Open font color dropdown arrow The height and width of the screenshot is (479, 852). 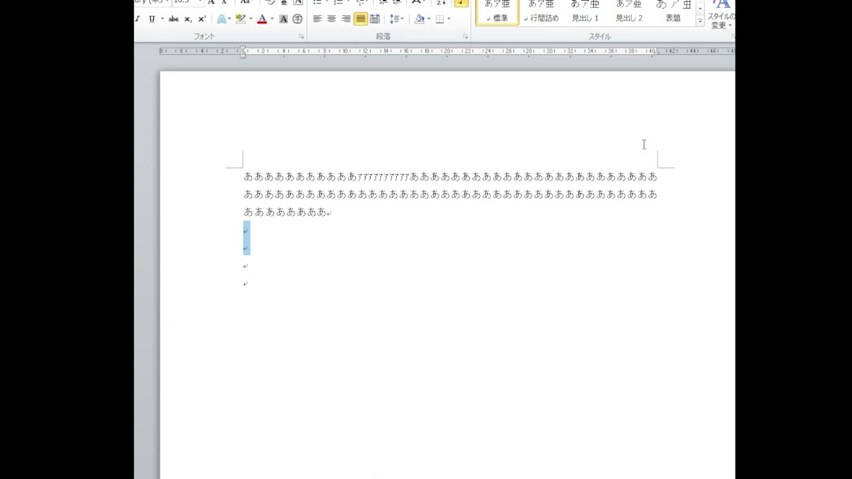click(x=272, y=19)
